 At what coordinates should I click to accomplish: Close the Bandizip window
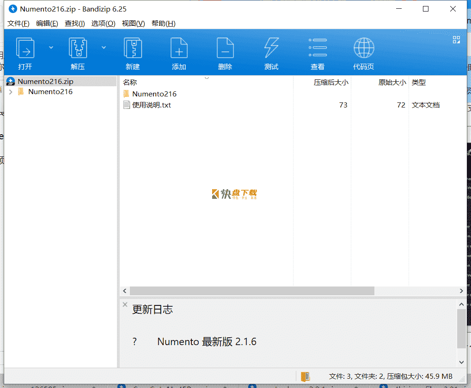pos(453,9)
